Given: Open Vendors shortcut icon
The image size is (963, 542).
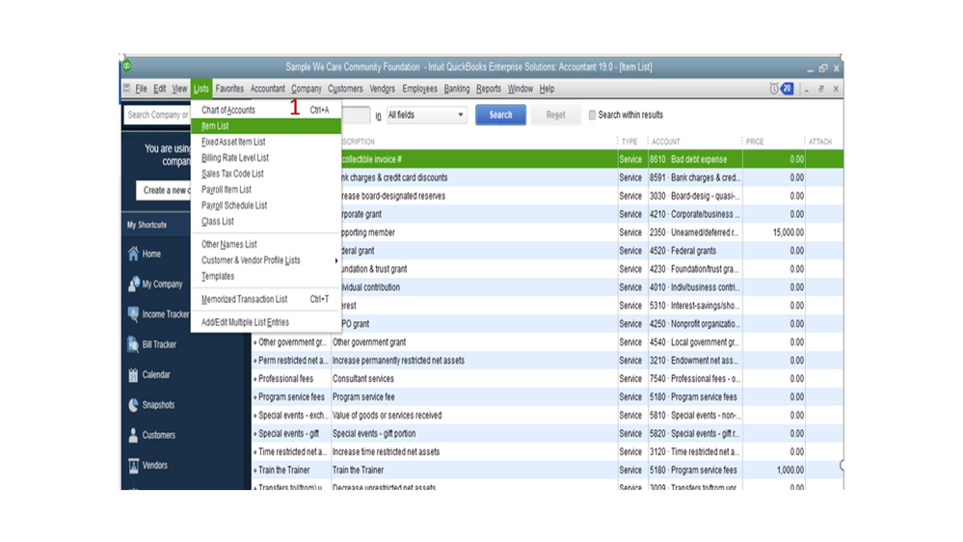Looking at the screenshot, I should coord(133,465).
